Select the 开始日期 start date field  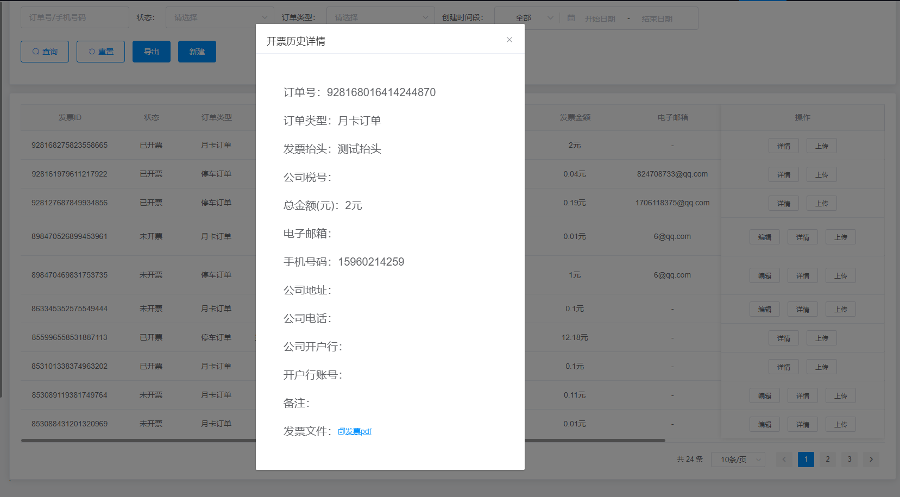(x=600, y=18)
